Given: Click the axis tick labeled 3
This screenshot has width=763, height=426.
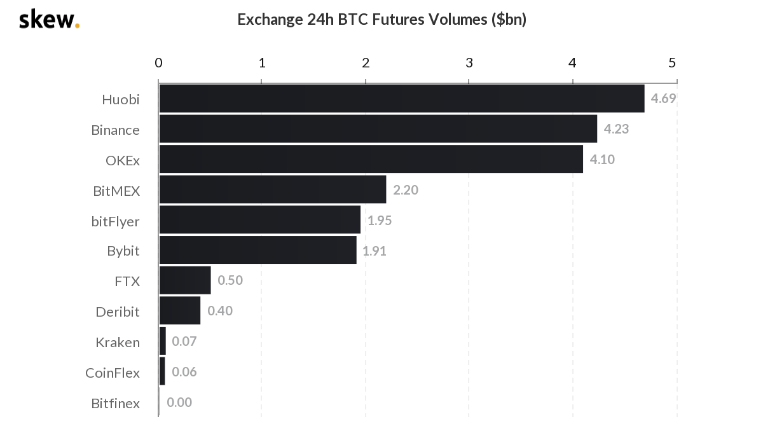Looking at the screenshot, I should 469,62.
